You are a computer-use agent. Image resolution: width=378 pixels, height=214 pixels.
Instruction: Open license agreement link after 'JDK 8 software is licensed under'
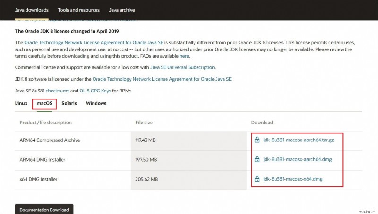[162, 79]
